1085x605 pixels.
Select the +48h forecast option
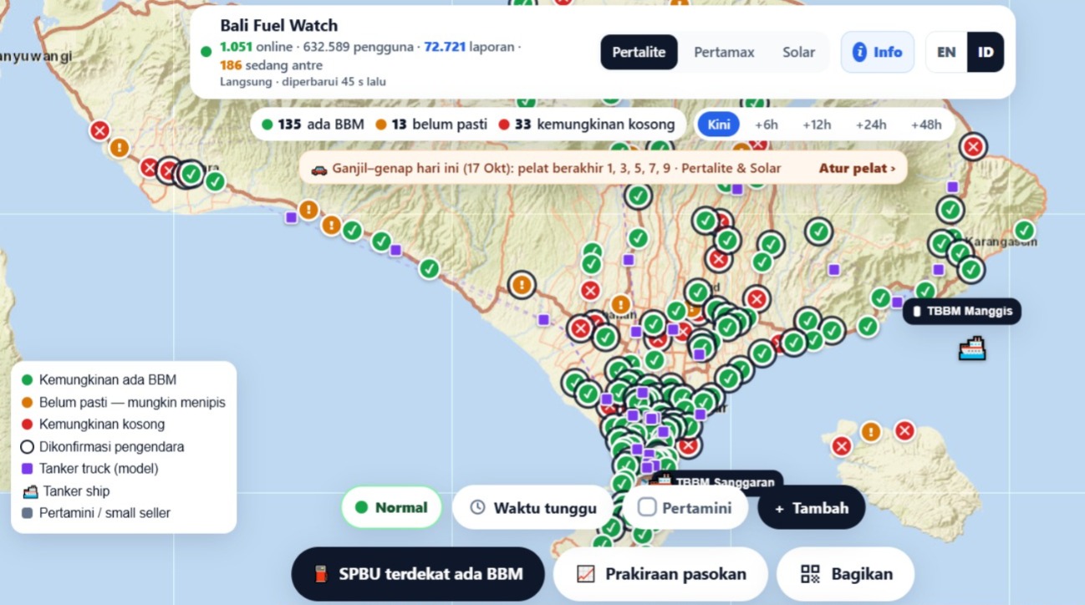(x=925, y=125)
